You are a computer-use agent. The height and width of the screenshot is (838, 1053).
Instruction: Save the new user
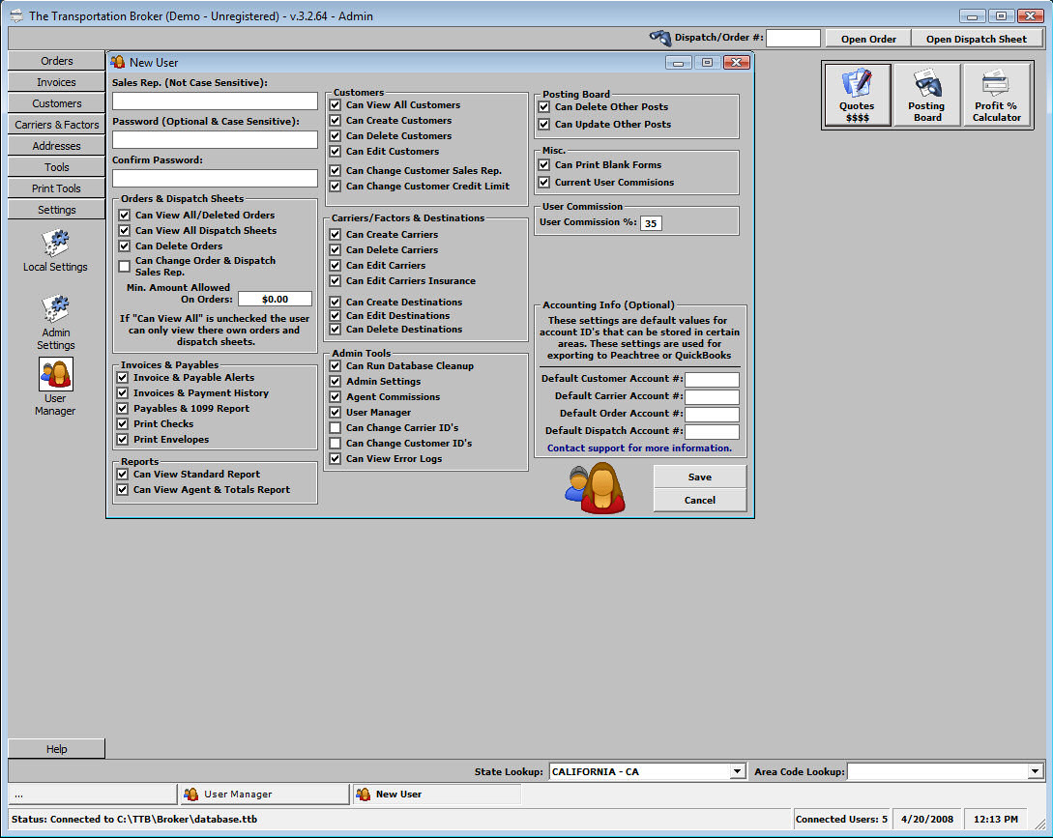(x=700, y=477)
